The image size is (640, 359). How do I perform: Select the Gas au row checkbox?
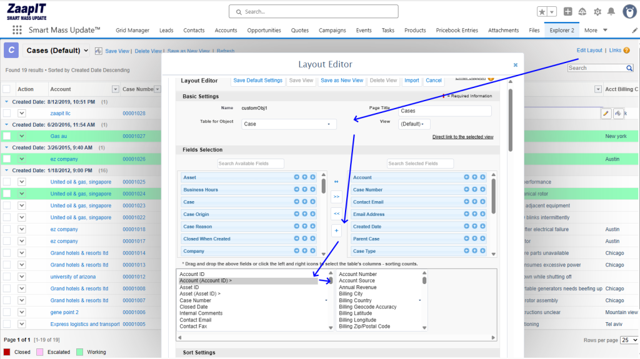[x=7, y=136]
